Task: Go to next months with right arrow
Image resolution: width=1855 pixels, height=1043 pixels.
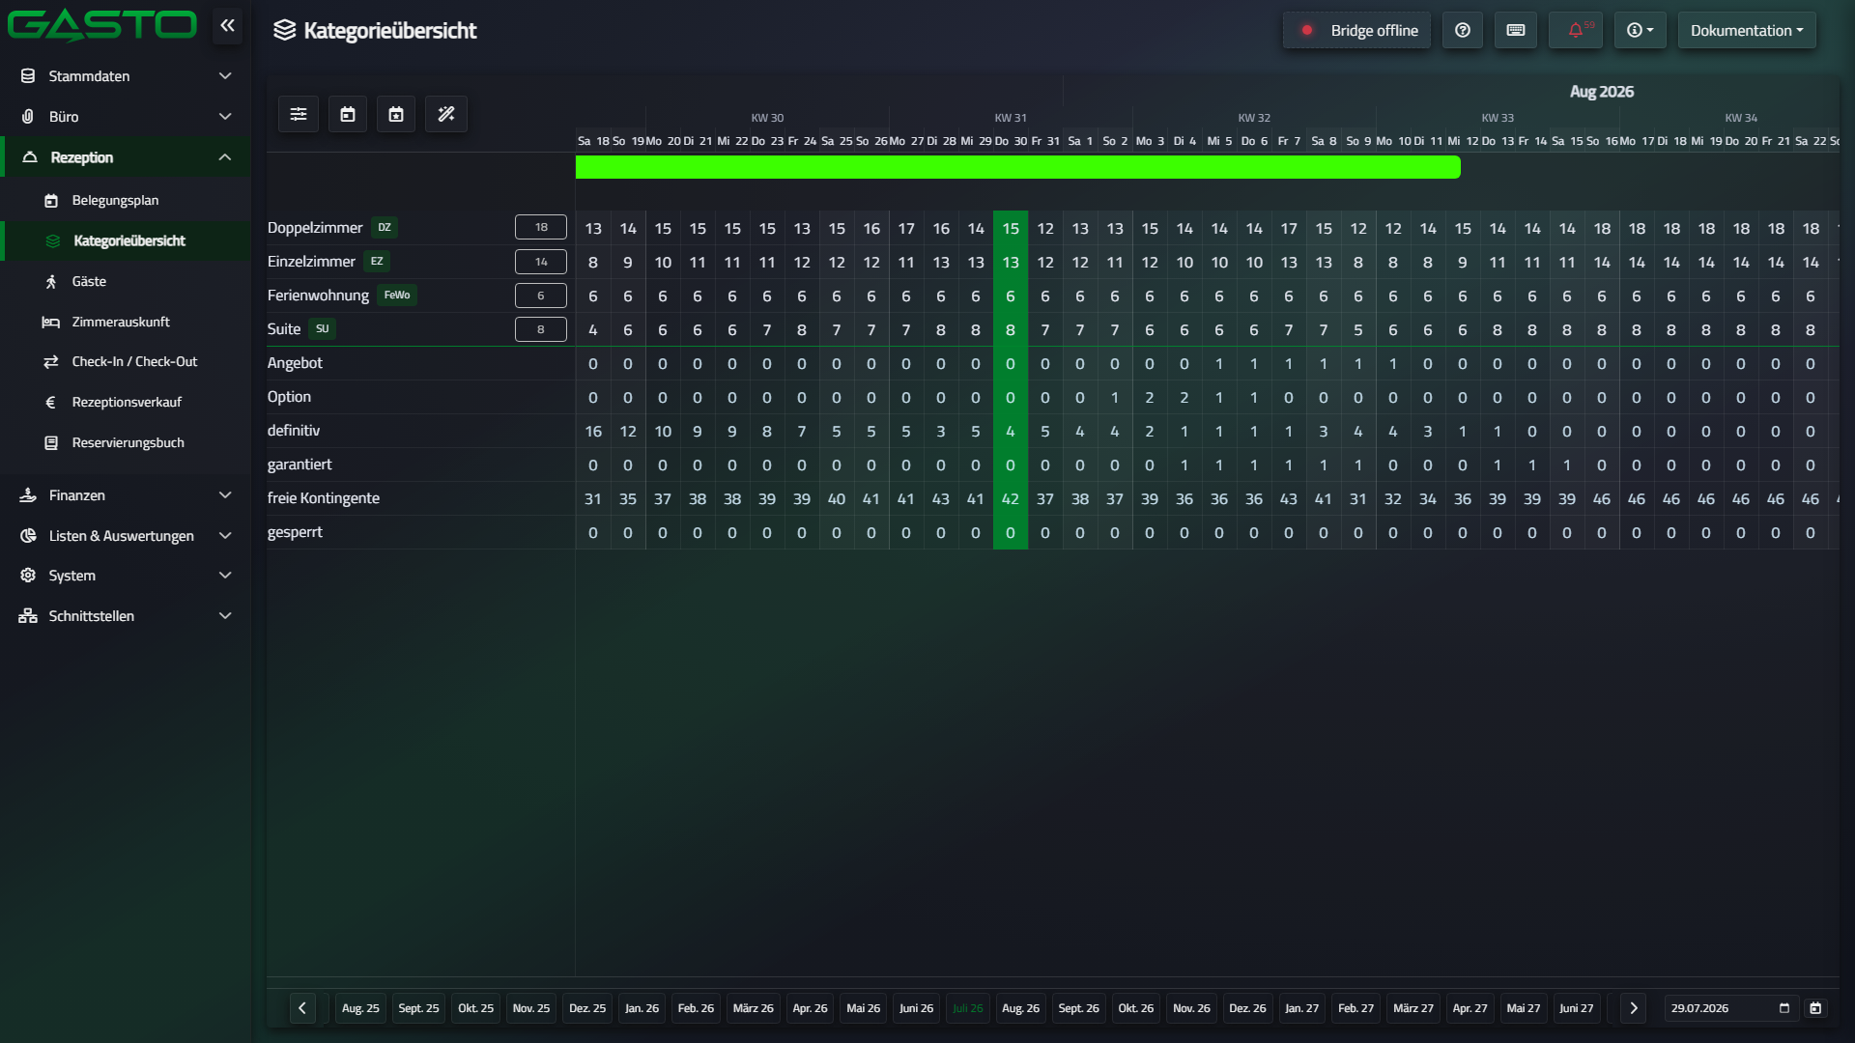Action: 1634,1008
